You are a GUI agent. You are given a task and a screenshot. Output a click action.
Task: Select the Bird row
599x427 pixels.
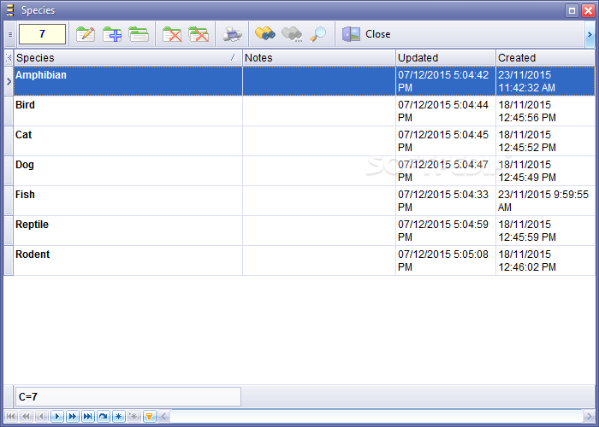(304, 111)
